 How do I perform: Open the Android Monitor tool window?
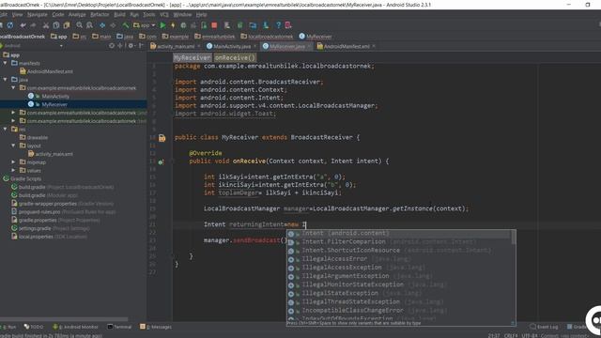[75, 327]
